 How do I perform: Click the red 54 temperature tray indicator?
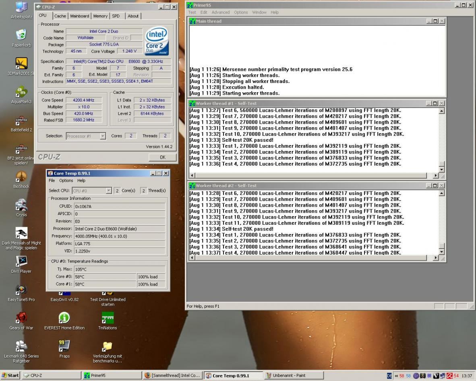(456, 375)
